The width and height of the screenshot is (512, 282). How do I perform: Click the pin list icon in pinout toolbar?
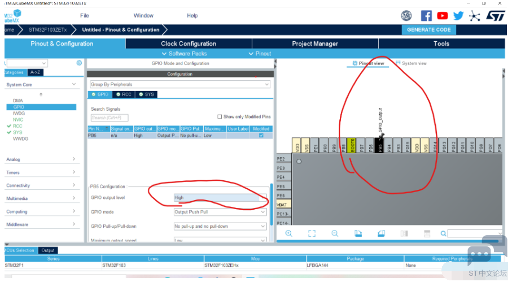(427, 233)
